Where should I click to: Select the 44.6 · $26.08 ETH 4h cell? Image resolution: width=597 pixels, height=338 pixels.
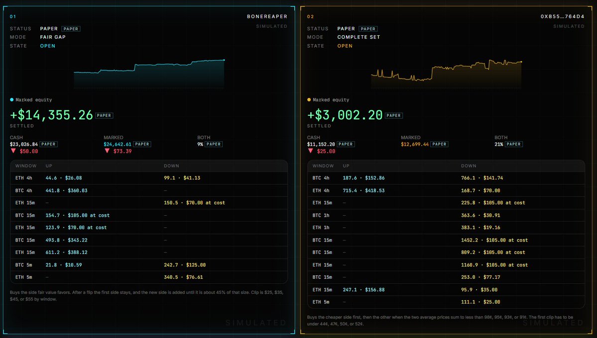64,178
